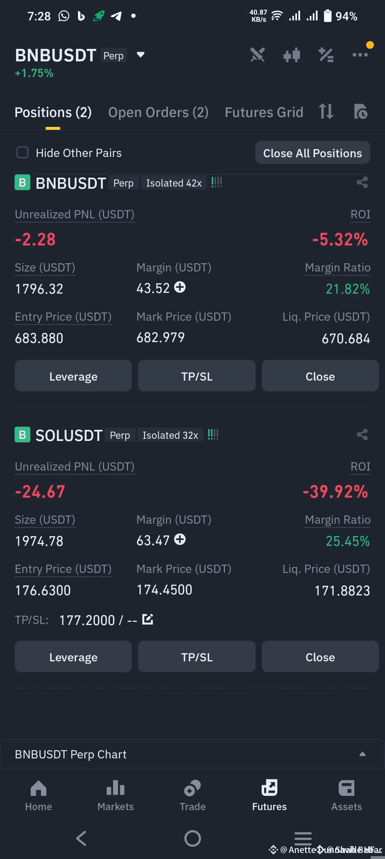The width and height of the screenshot is (385, 859).
Task: Add margin to BNBUSDT position
Action: 180,287
